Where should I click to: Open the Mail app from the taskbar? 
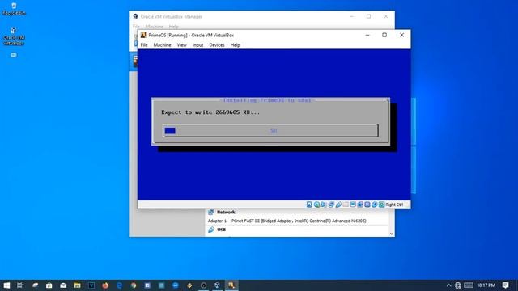(63, 285)
